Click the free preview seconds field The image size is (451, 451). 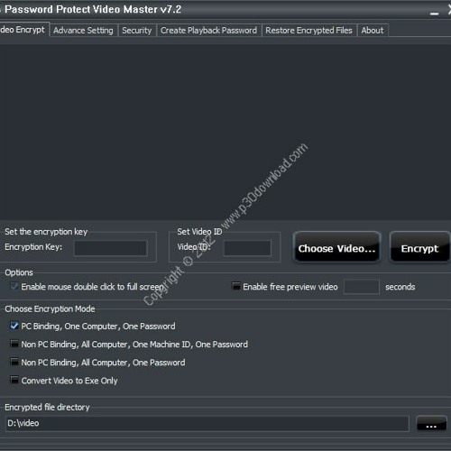[362, 287]
